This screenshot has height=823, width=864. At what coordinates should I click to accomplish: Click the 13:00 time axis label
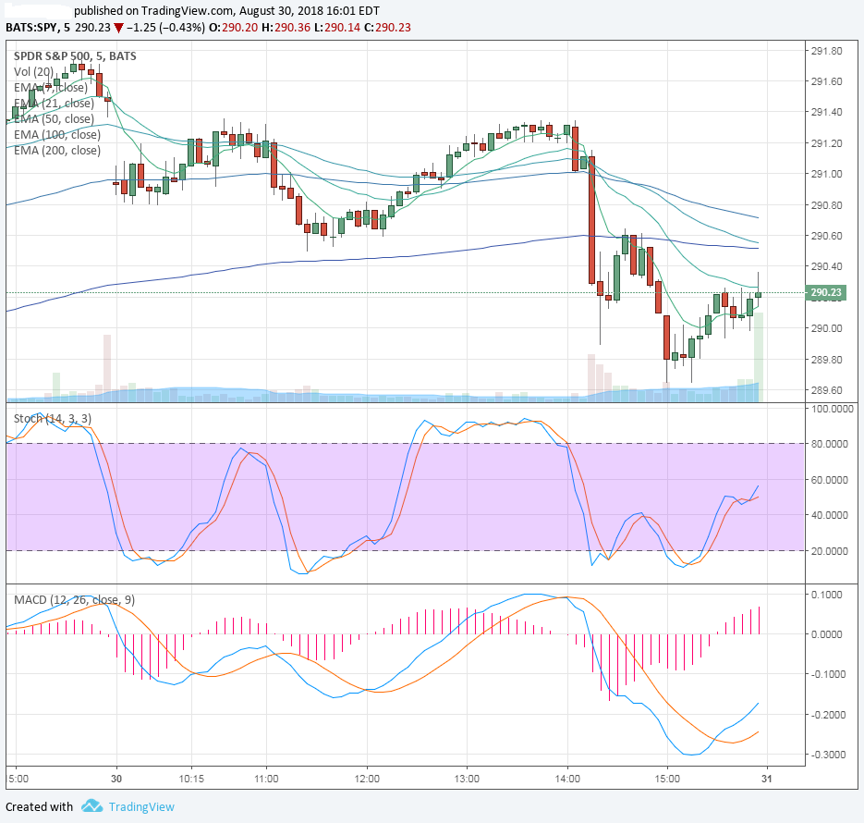(x=467, y=779)
